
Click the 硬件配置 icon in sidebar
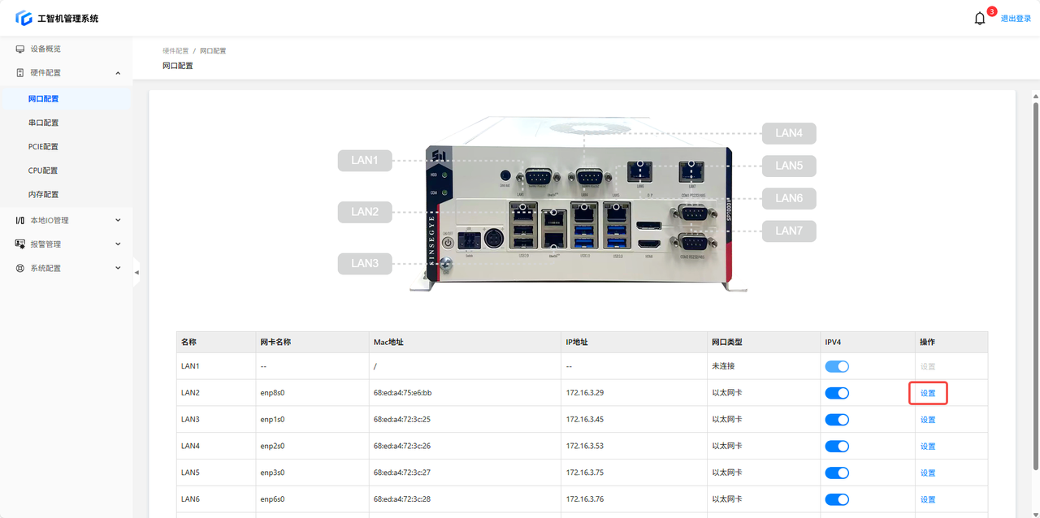(x=20, y=73)
